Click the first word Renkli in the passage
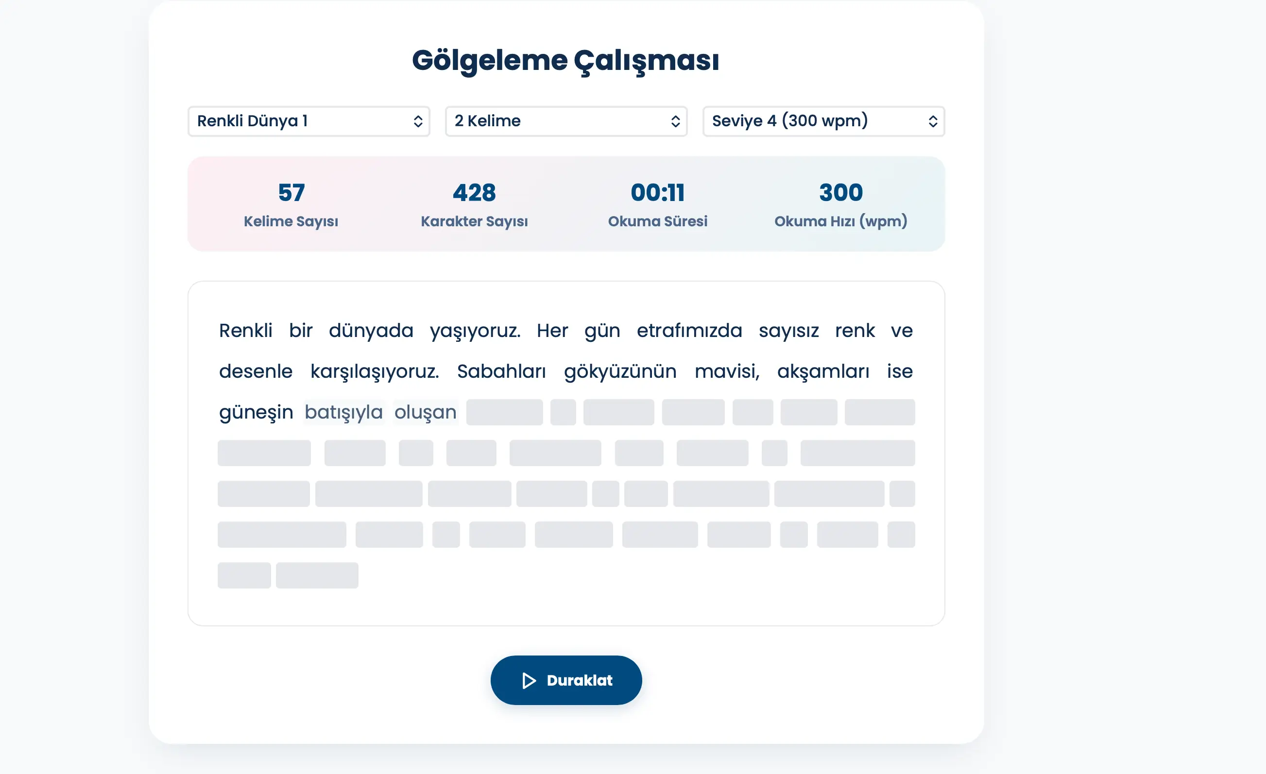This screenshot has height=774, width=1266. point(246,330)
